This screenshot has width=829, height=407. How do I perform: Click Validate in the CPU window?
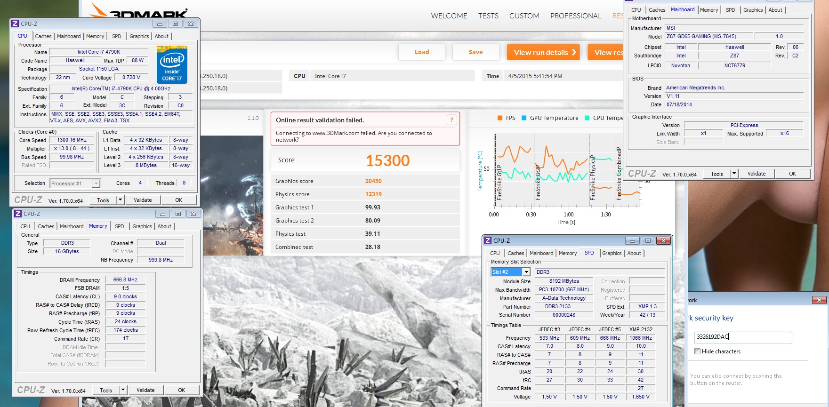coord(143,200)
